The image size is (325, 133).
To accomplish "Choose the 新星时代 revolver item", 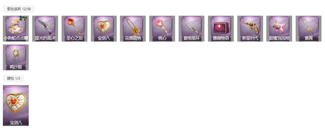I will point(250,28).
